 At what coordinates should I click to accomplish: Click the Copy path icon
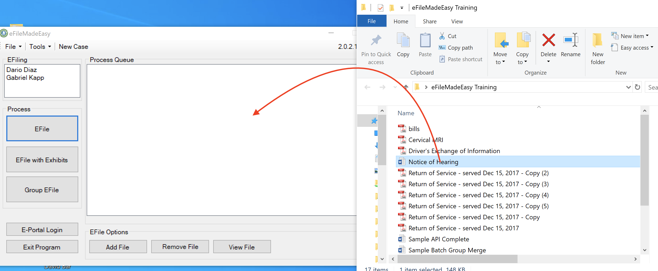[x=442, y=48]
